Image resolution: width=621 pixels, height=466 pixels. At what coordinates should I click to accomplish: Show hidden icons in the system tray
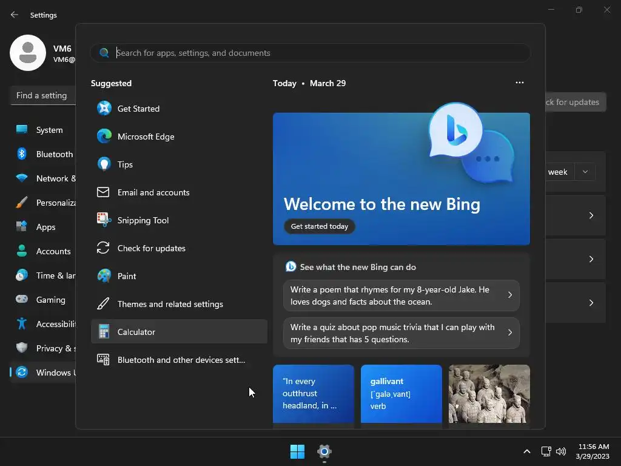point(527,451)
